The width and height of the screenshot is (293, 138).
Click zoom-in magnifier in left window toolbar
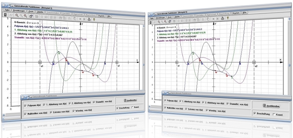point(17,15)
